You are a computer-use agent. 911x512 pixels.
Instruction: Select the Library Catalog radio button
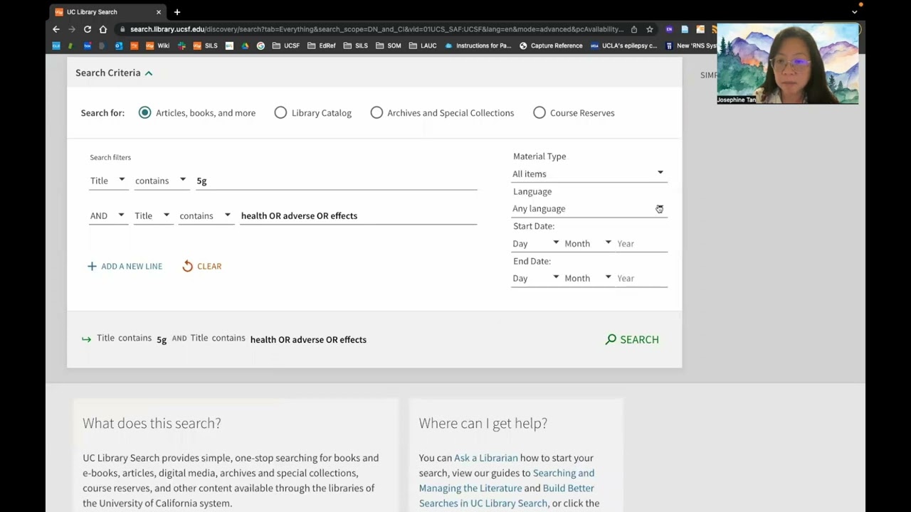pyautogui.click(x=280, y=113)
